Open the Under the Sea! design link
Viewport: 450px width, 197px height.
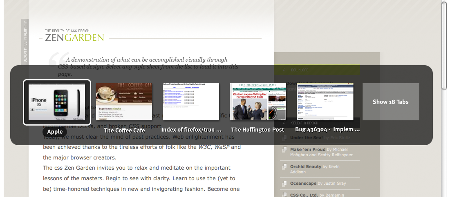[x=307, y=138]
